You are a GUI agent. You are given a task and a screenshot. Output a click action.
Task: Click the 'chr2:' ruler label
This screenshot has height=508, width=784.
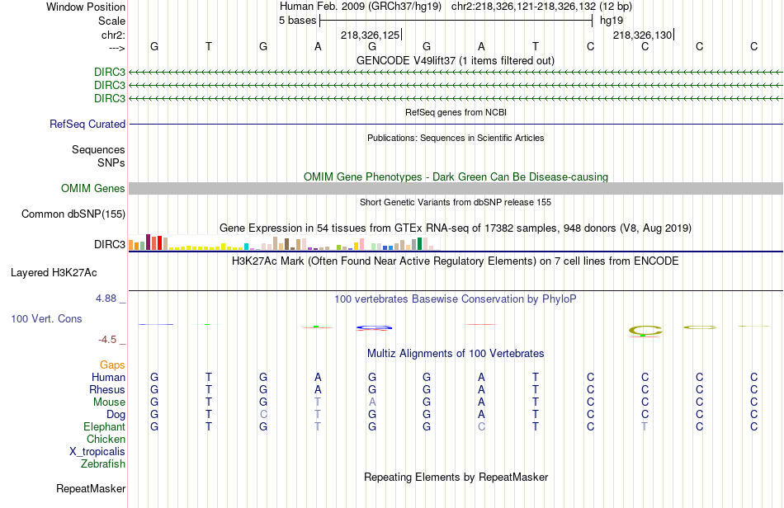coord(113,35)
